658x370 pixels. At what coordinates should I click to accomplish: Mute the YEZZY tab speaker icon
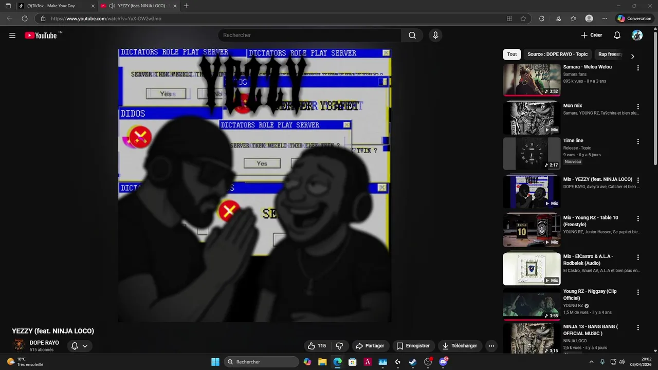(x=112, y=6)
